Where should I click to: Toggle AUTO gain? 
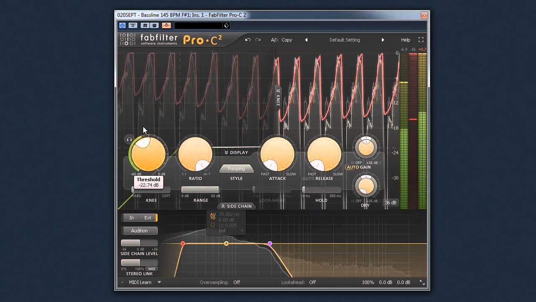coord(353,167)
